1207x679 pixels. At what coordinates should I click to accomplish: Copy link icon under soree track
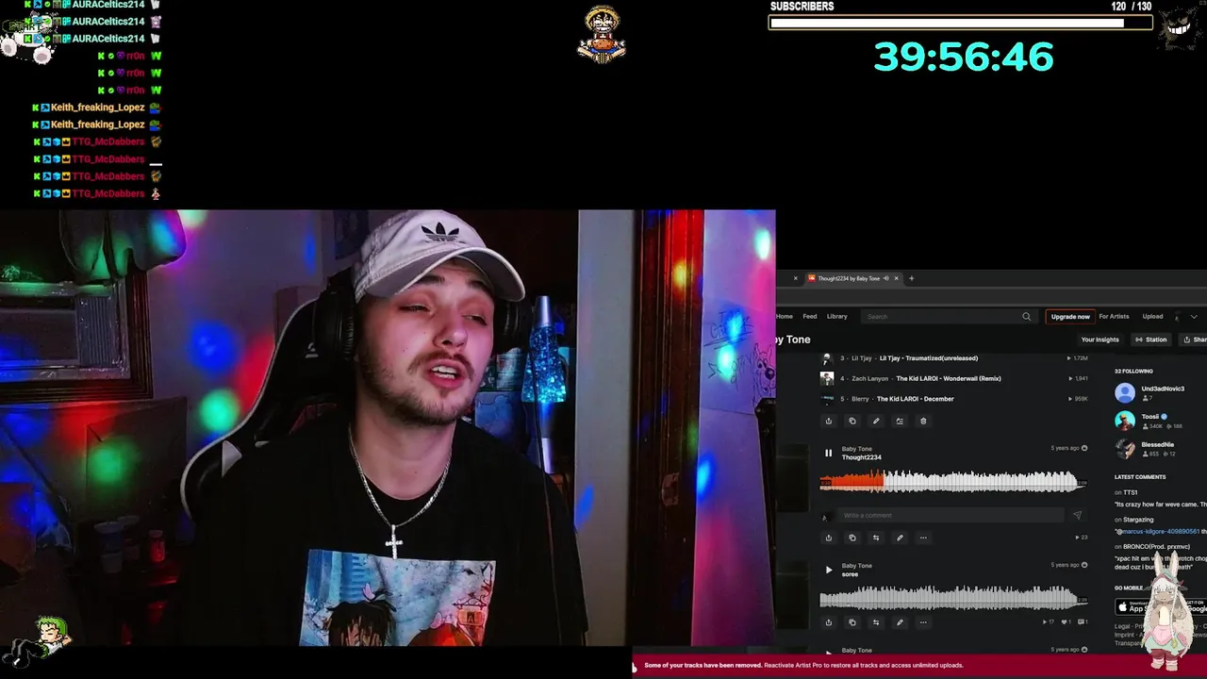pos(852,622)
